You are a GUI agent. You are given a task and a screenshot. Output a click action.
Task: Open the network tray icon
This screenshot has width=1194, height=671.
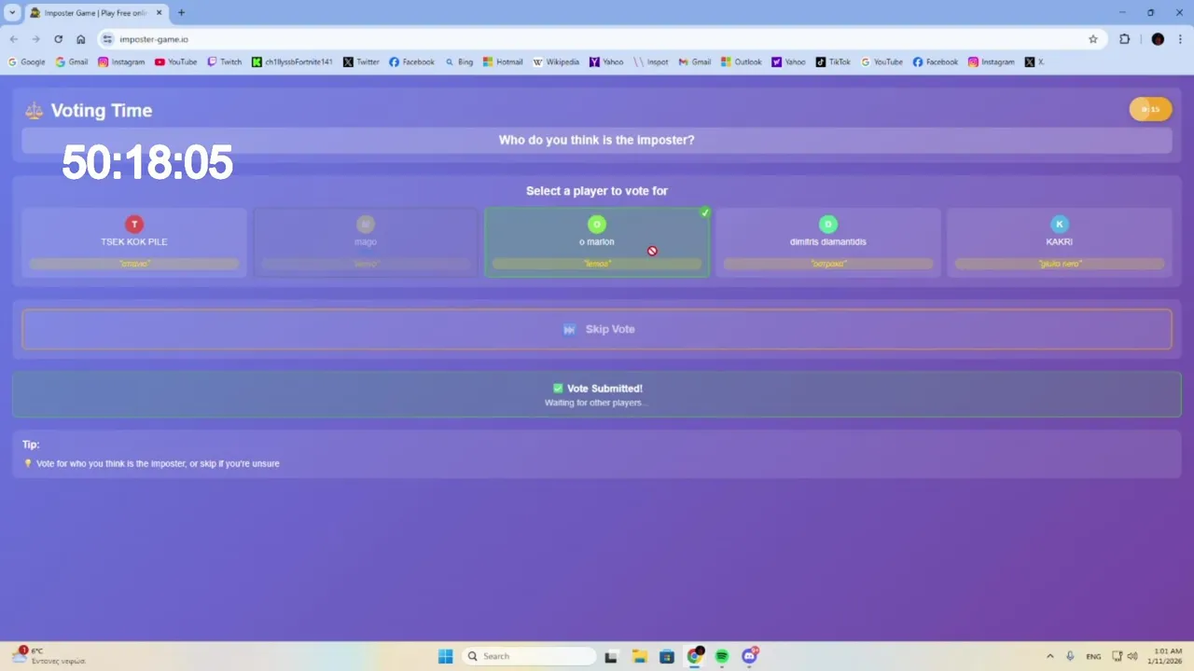point(1118,656)
